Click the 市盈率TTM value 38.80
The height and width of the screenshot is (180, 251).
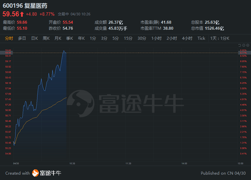168,28
